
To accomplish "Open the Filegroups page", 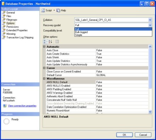I will [x=12, y=19].
